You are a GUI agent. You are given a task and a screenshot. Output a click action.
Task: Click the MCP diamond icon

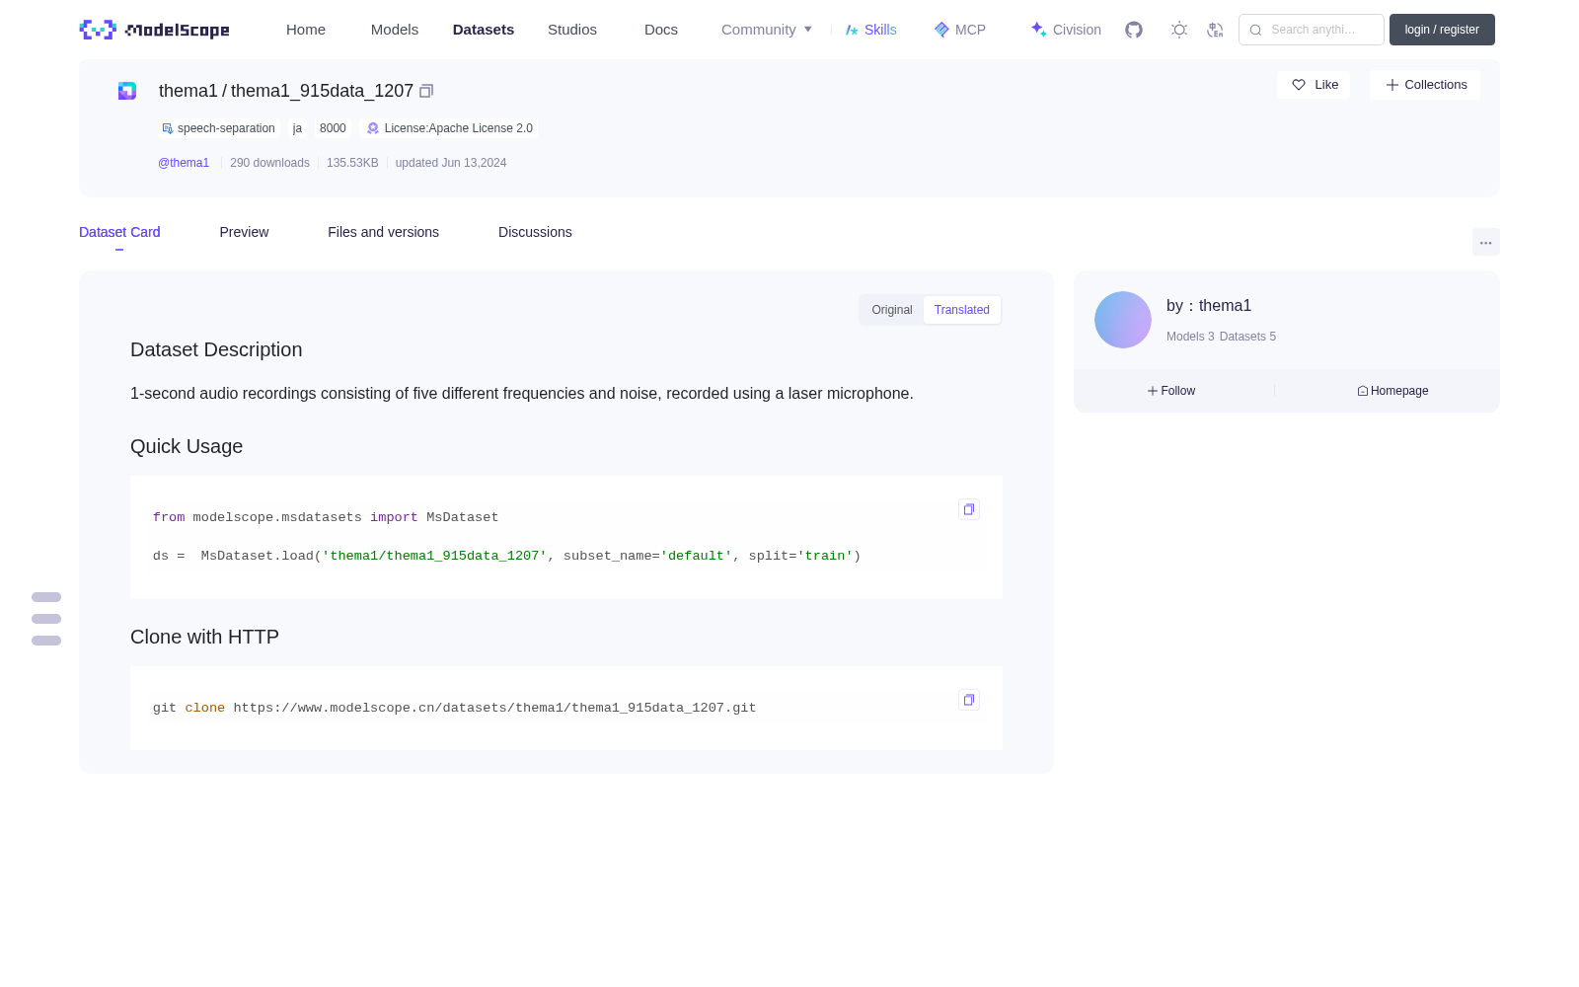coord(941,30)
